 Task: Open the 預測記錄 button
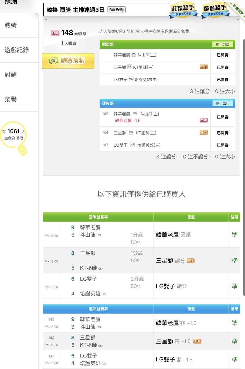(117, 10)
